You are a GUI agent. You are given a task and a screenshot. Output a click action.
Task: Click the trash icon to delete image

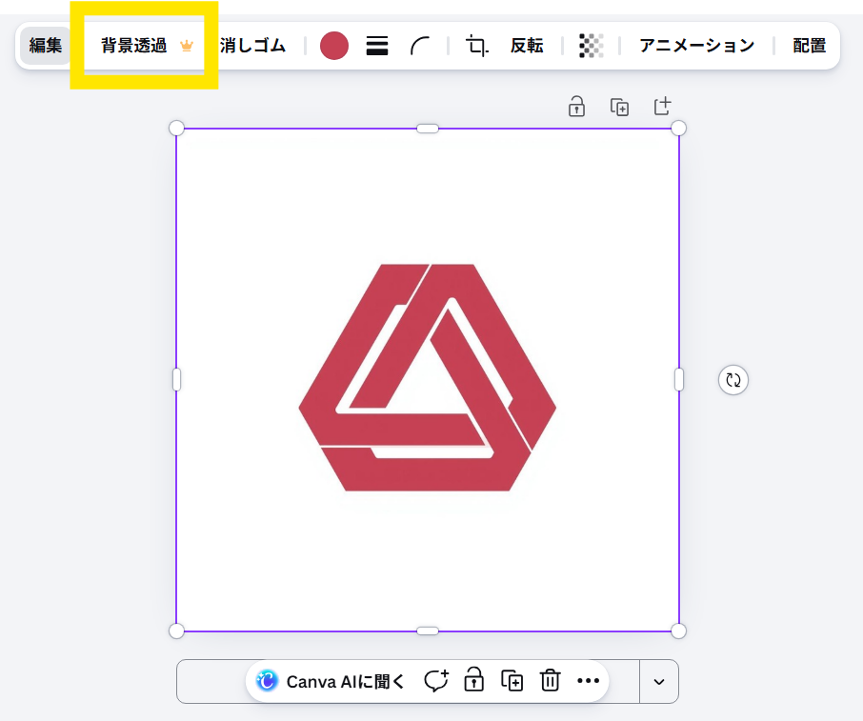(x=551, y=681)
